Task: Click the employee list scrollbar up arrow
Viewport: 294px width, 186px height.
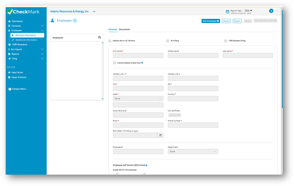Action: 103,43
